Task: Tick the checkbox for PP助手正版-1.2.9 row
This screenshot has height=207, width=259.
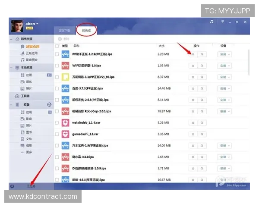Action: point(57,54)
